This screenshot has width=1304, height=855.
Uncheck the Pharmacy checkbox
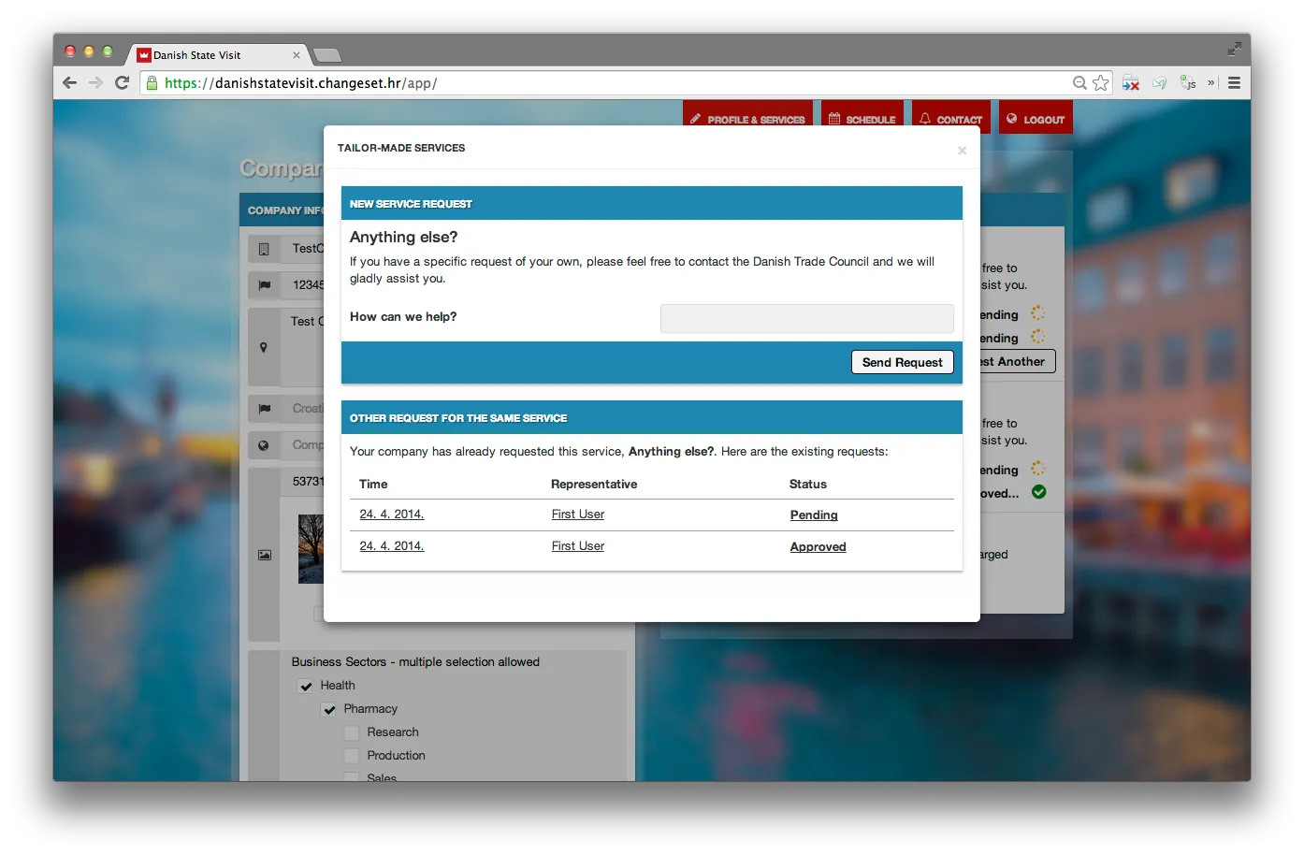[x=329, y=709]
